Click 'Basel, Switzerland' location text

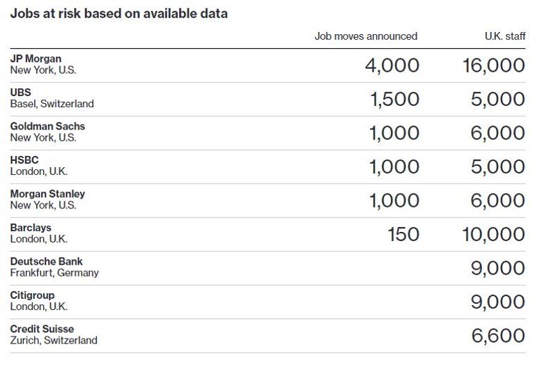click(x=52, y=104)
